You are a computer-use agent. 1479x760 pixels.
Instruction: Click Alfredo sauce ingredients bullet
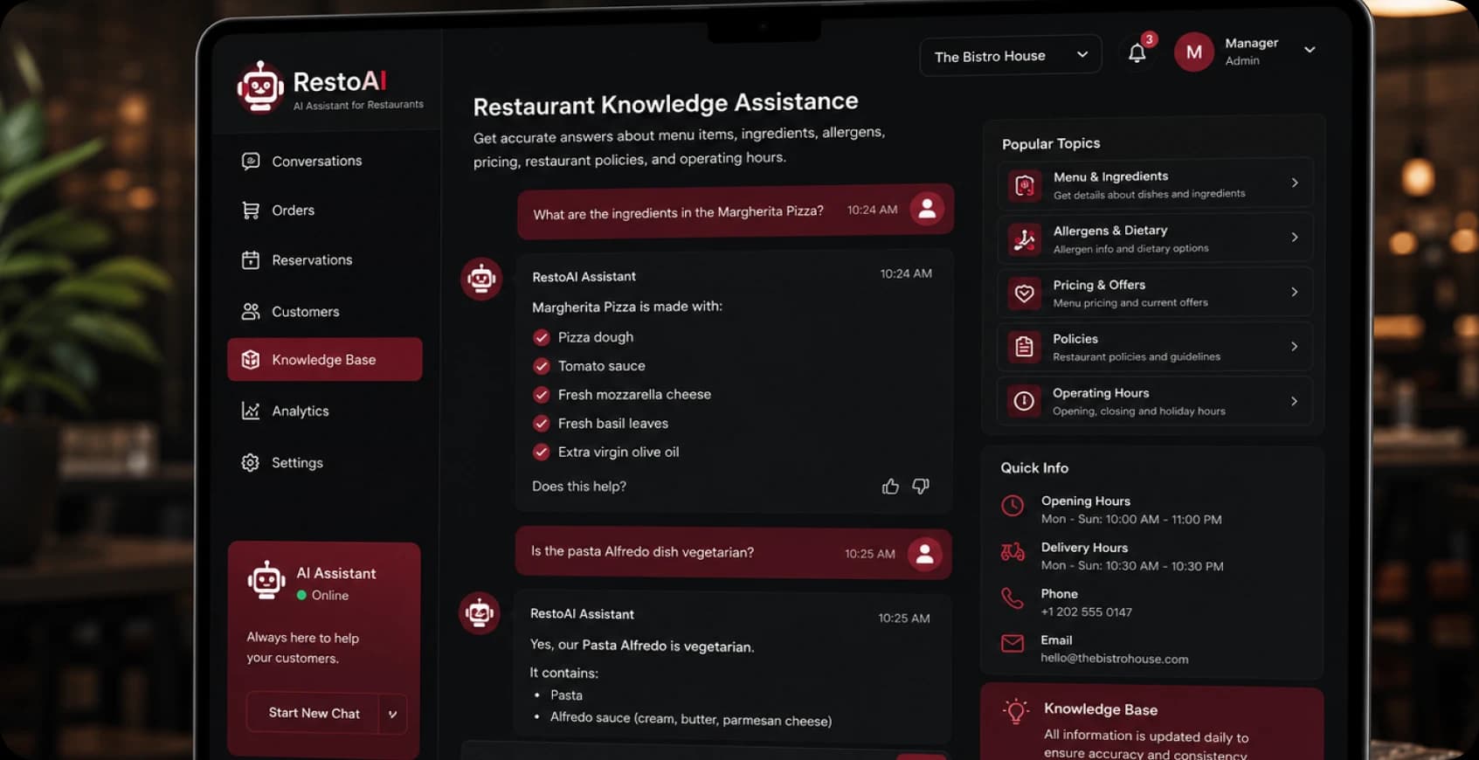(x=690, y=719)
